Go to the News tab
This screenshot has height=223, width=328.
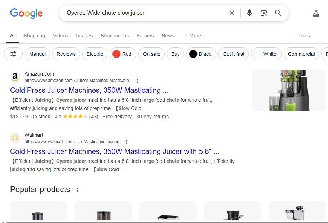(168, 36)
